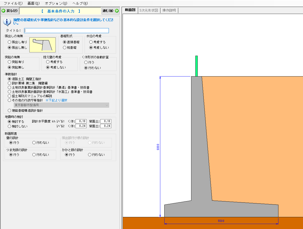
Task: Click the 5500 base width dimension label
Action: [x=221, y=221]
